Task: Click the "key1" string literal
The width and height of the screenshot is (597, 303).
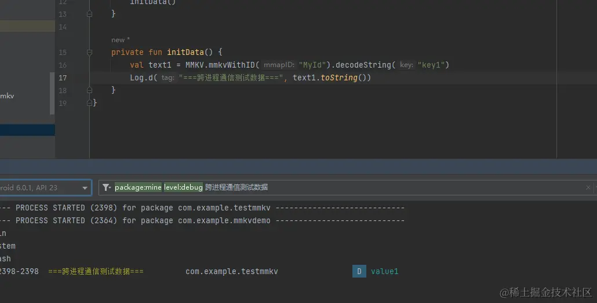Action: (431, 65)
